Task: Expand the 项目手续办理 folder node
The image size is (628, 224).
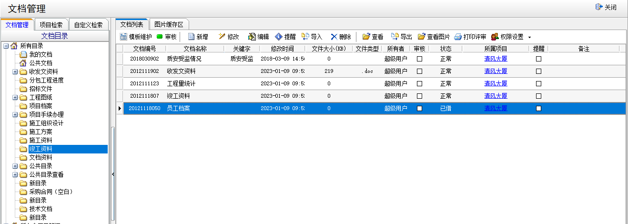Action: point(15,114)
